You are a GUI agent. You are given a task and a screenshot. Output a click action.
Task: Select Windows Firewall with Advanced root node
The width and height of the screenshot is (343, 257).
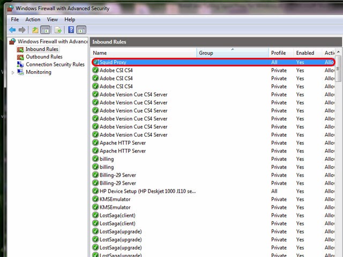click(x=48, y=41)
